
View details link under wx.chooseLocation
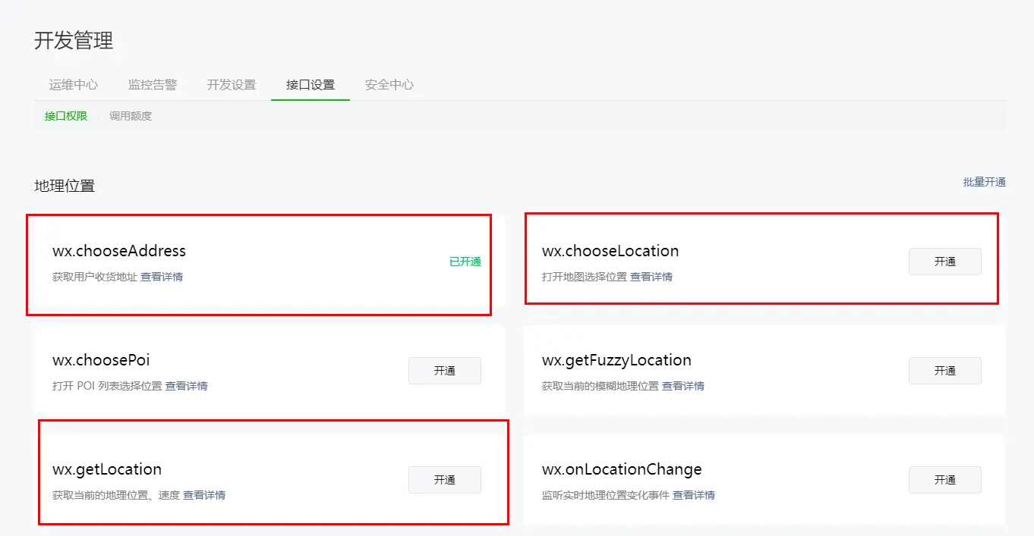(651, 277)
